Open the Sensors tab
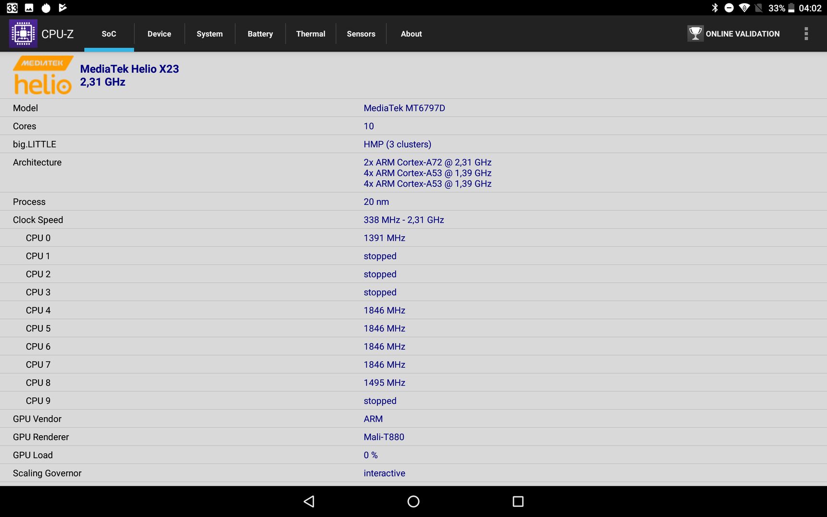 tap(361, 34)
